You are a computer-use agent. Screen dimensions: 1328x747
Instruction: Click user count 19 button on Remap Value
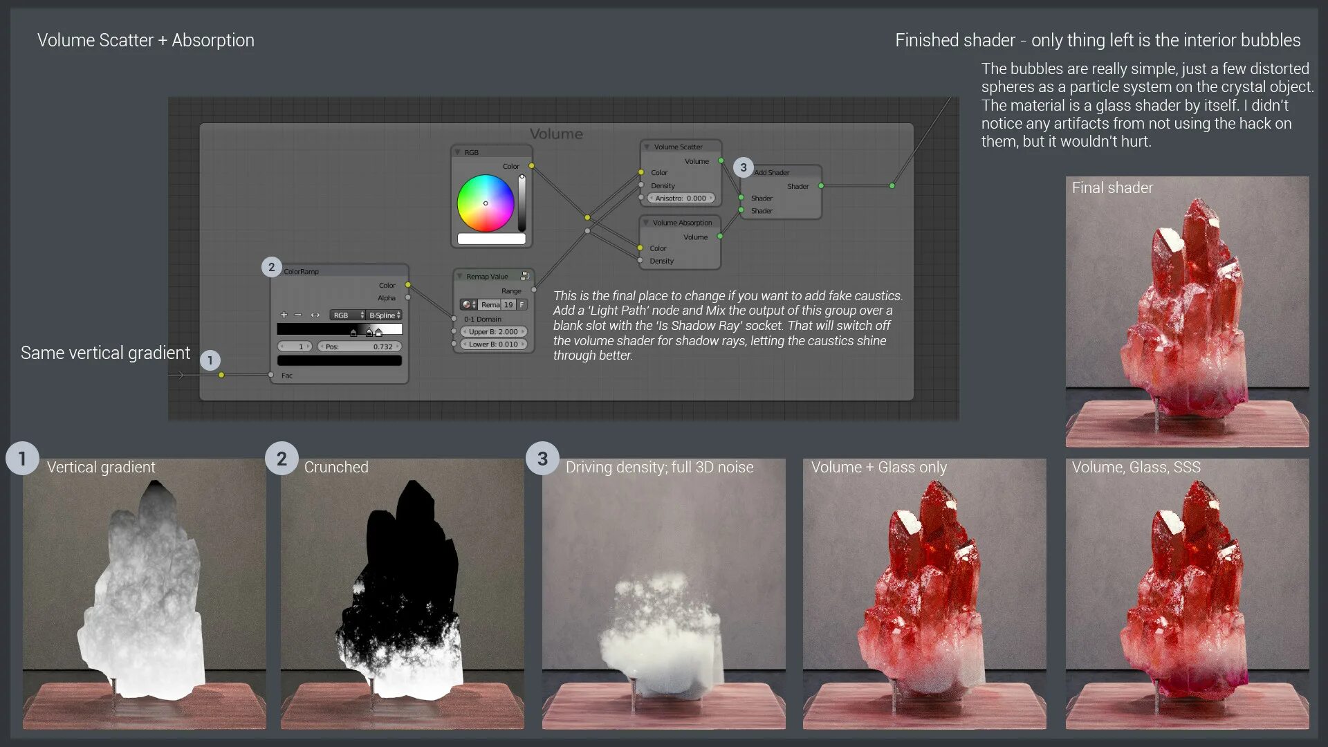[508, 304]
